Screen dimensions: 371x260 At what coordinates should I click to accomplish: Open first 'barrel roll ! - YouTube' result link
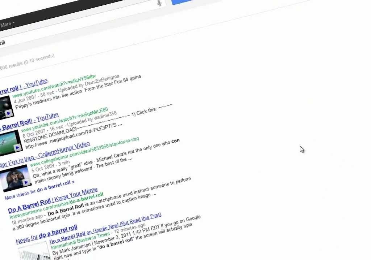24,86
